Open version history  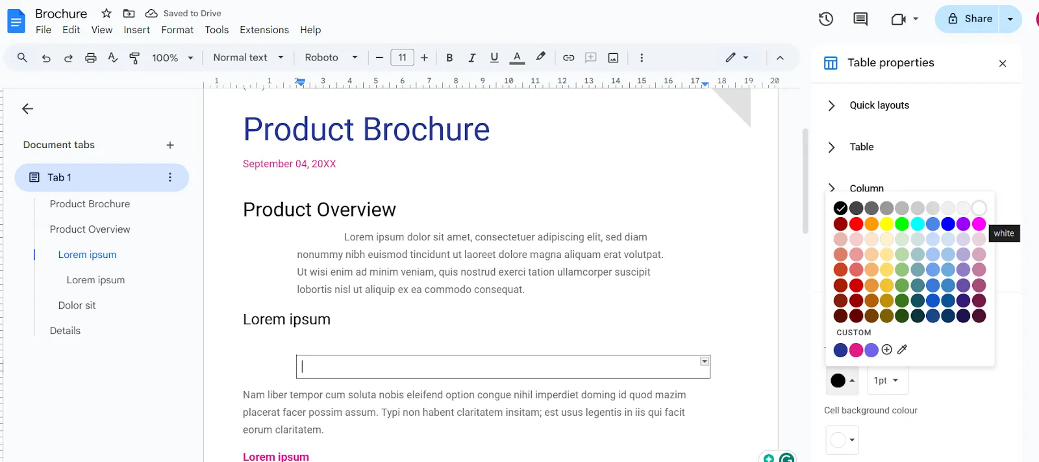(x=826, y=19)
